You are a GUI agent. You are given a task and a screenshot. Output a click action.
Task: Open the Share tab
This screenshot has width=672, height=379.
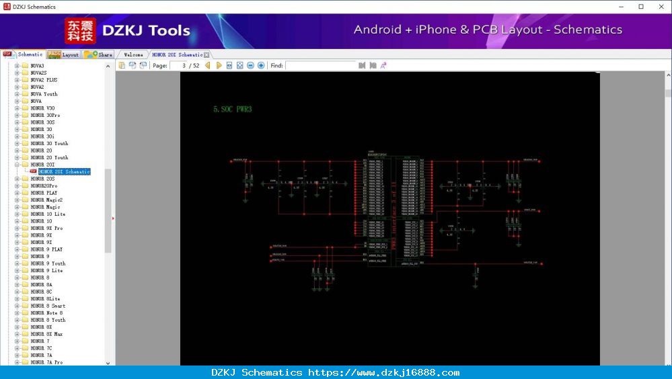coord(98,54)
